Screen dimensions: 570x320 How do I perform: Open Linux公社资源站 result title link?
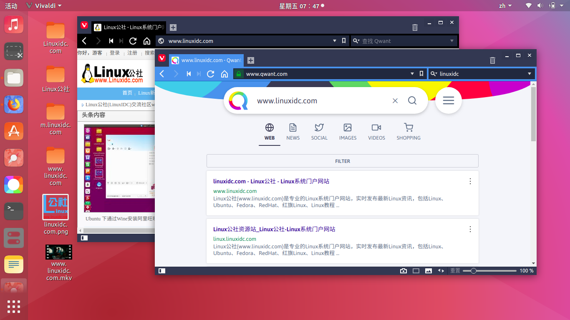tap(274, 229)
